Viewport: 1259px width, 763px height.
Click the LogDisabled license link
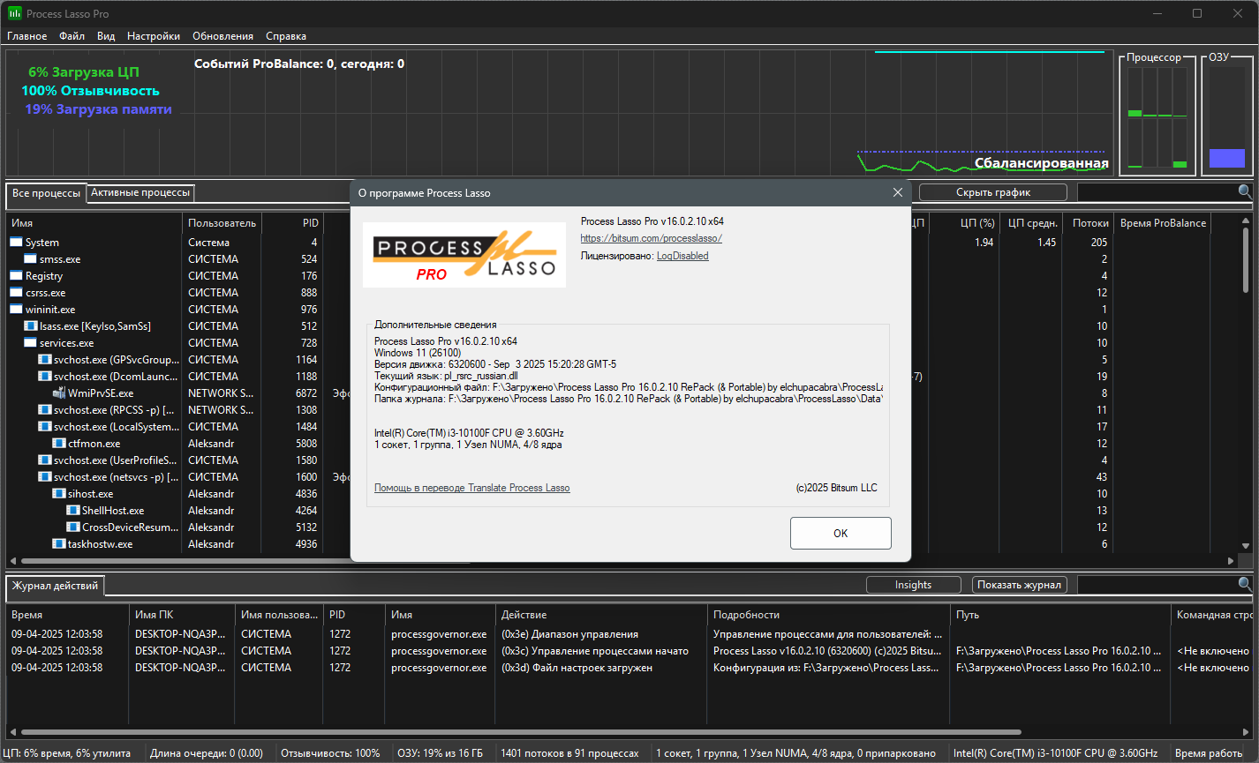tap(682, 256)
